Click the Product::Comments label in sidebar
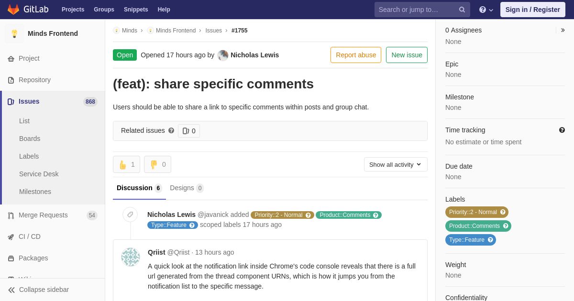The height and width of the screenshot is (301, 574). (478, 226)
